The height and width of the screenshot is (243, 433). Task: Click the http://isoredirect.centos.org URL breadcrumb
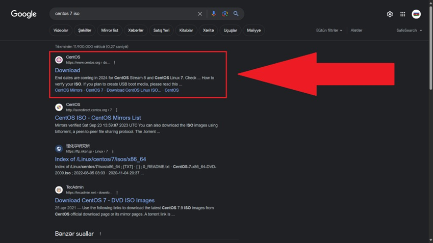click(x=89, y=110)
